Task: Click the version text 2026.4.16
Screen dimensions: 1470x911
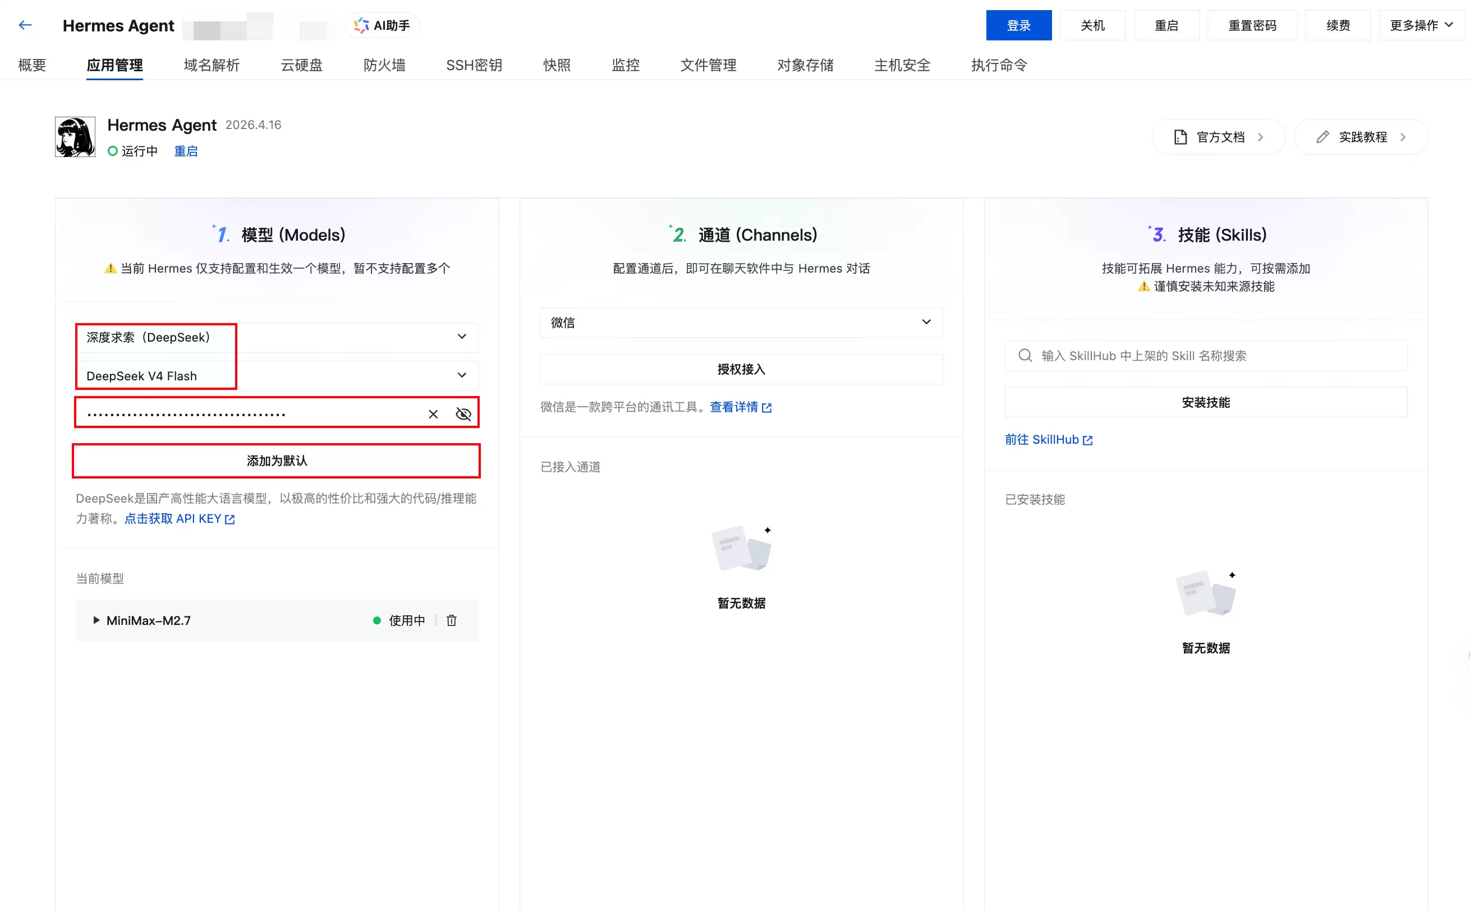Action: click(253, 125)
